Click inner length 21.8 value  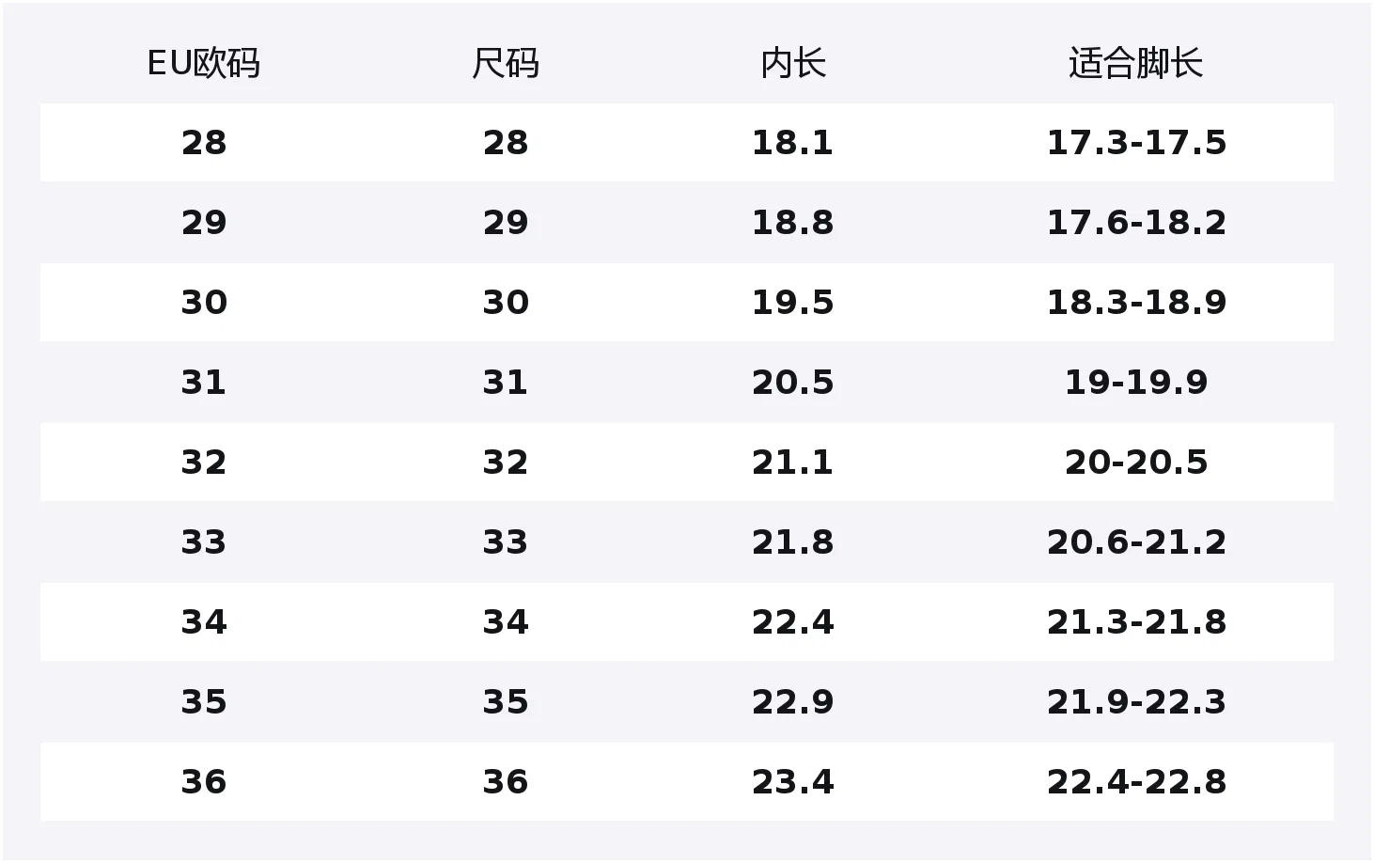793,542
